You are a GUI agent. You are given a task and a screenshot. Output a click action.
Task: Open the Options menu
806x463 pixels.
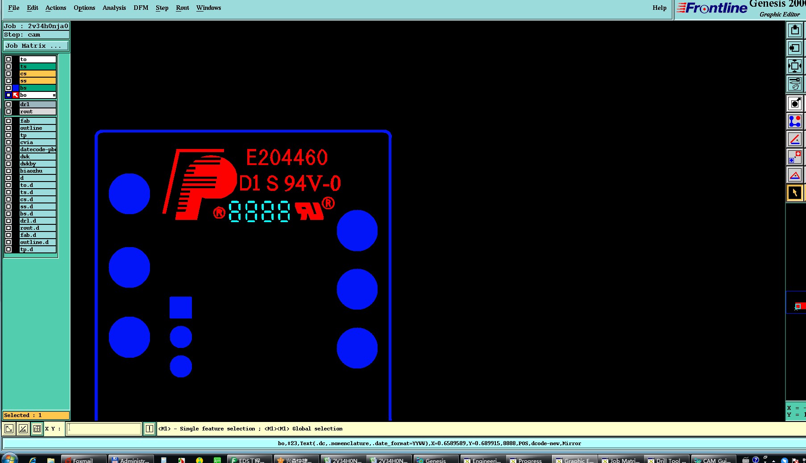click(x=84, y=8)
